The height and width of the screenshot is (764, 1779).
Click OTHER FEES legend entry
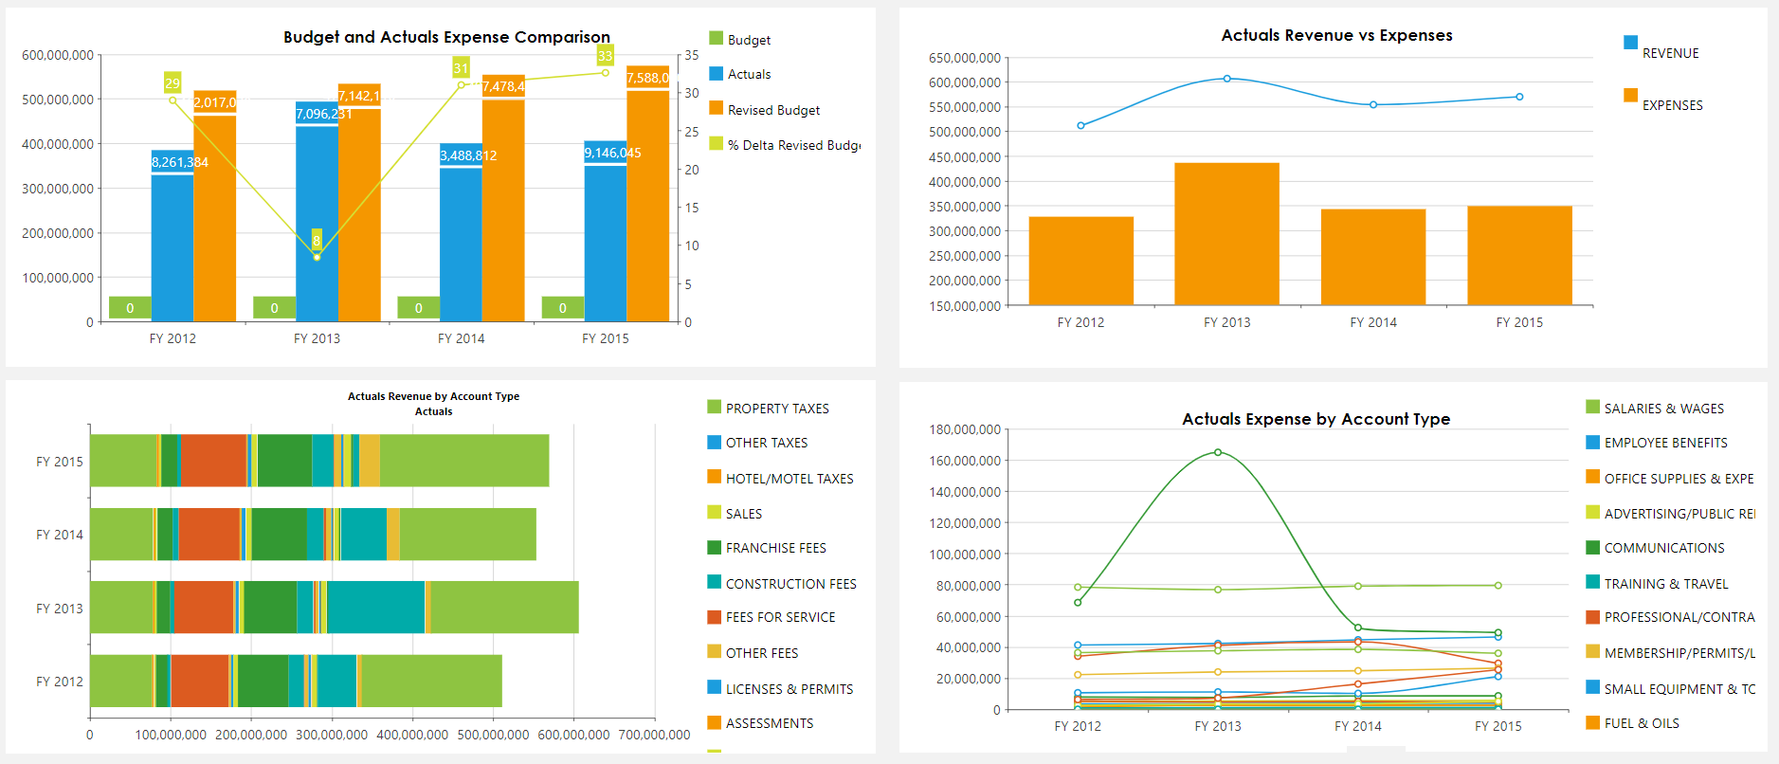pos(753,653)
